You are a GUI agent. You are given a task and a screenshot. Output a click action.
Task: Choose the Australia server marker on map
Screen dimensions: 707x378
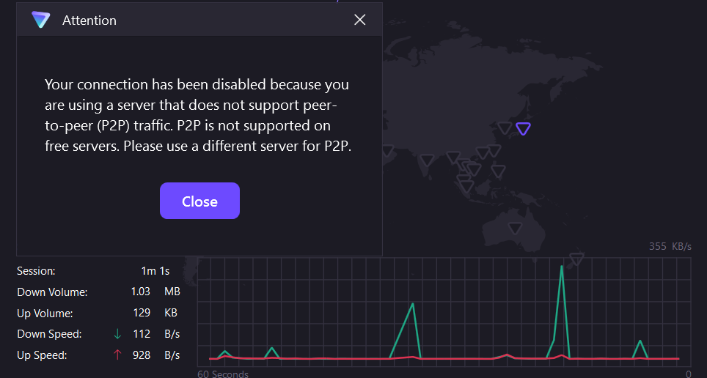515,228
